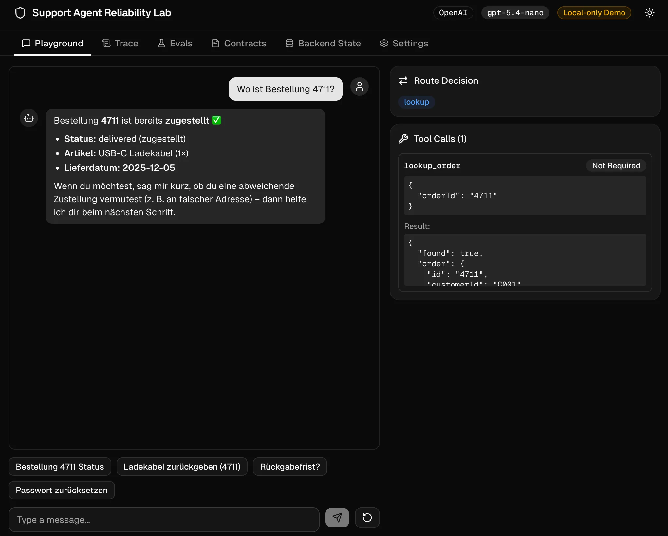Viewport: 668px width, 536px height.
Task: Click the Settings gear icon
Action: (x=383, y=43)
